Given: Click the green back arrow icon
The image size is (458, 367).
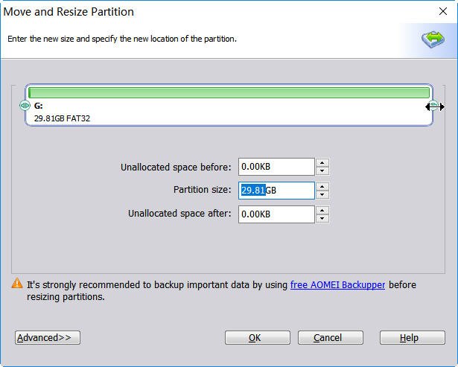Looking at the screenshot, I should [432, 39].
